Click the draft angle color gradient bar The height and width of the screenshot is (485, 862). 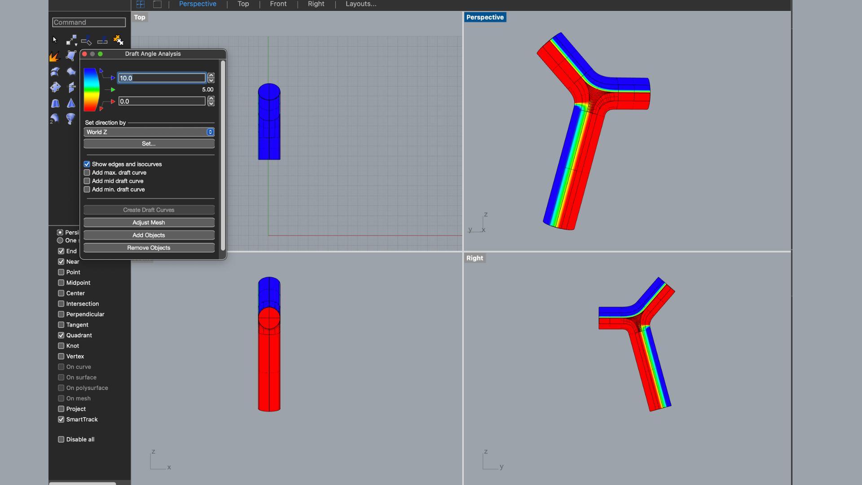[x=91, y=89]
